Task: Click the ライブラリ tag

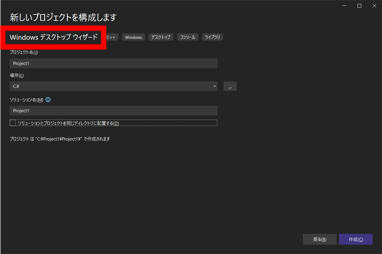Action: (213, 38)
